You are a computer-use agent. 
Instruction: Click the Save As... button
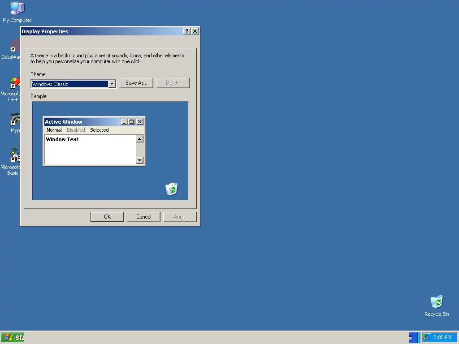point(136,83)
